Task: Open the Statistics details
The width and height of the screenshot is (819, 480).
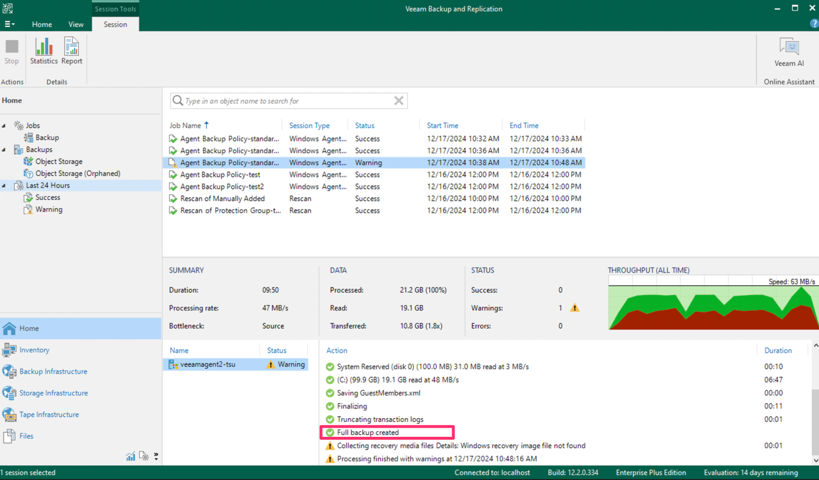Action: pyautogui.click(x=44, y=51)
